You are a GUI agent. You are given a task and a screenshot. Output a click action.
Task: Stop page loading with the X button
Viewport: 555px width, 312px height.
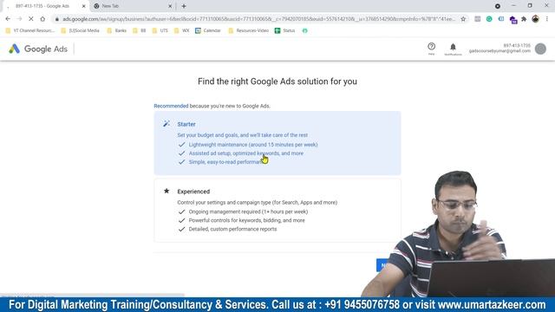coord(31,19)
